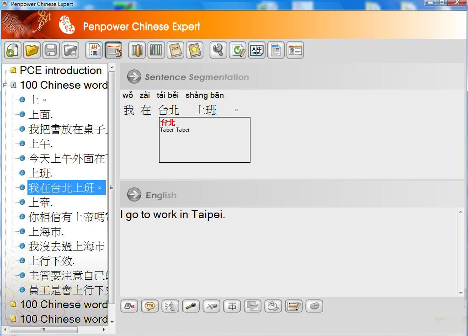
Task: Select PCE introduction in the tree
Action: pyautogui.click(x=61, y=70)
